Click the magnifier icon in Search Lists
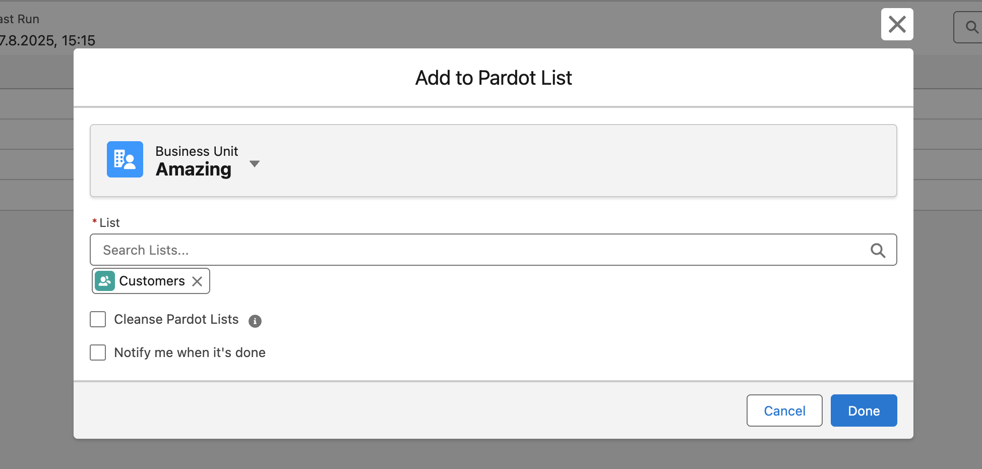 (x=878, y=250)
